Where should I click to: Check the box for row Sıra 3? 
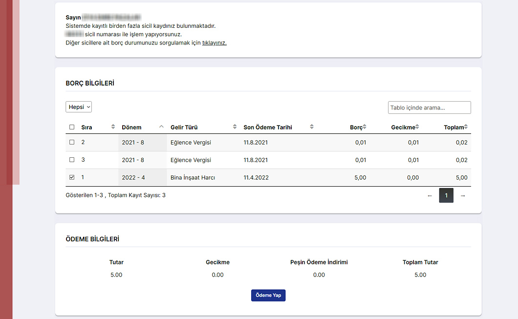[x=72, y=160]
